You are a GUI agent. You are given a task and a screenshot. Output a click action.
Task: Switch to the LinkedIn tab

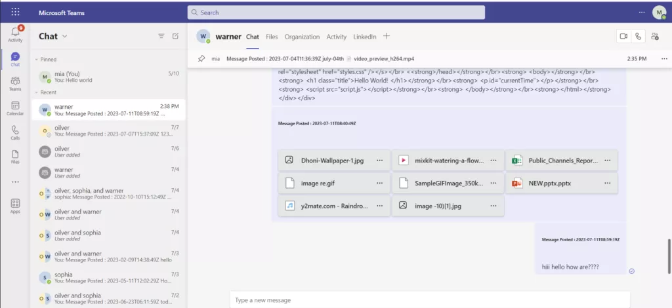(365, 37)
